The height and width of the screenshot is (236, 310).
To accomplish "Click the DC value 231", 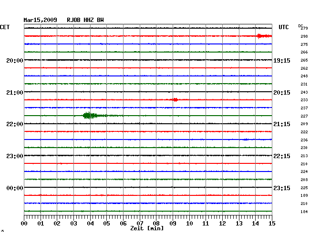I will (304, 84).
